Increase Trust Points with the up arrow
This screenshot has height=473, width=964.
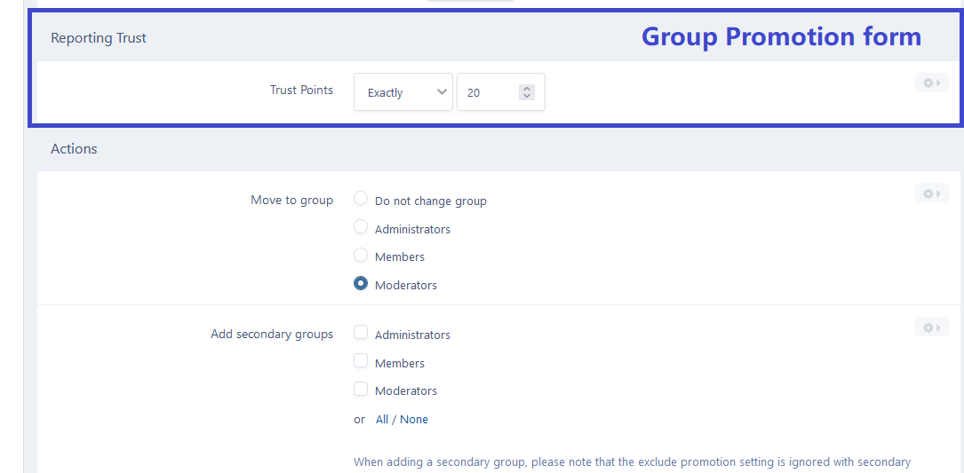(x=527, y=88)
